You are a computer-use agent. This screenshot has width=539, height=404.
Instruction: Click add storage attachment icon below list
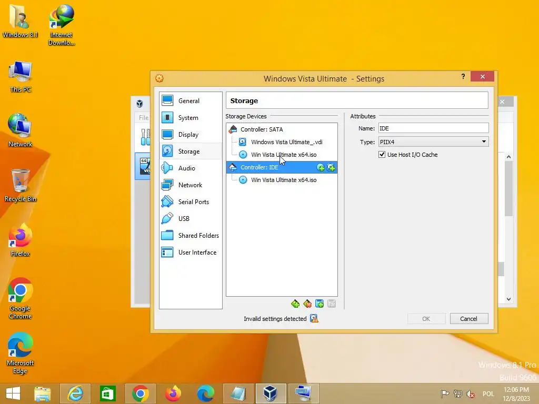320,304
